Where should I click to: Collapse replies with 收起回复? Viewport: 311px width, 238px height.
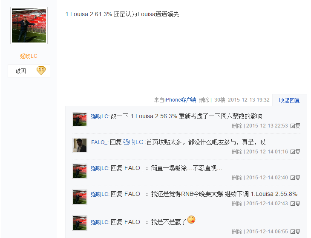(x=289, y=100)
